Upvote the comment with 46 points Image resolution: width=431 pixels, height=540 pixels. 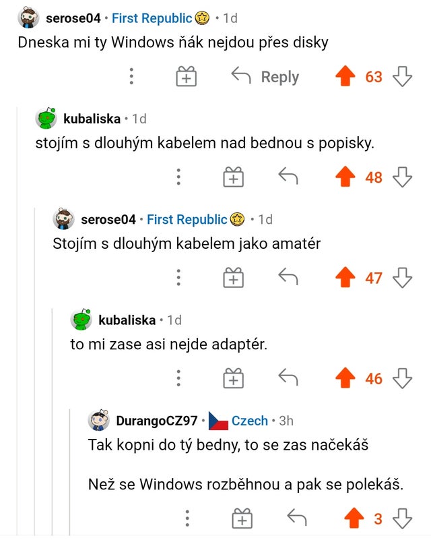345,379
